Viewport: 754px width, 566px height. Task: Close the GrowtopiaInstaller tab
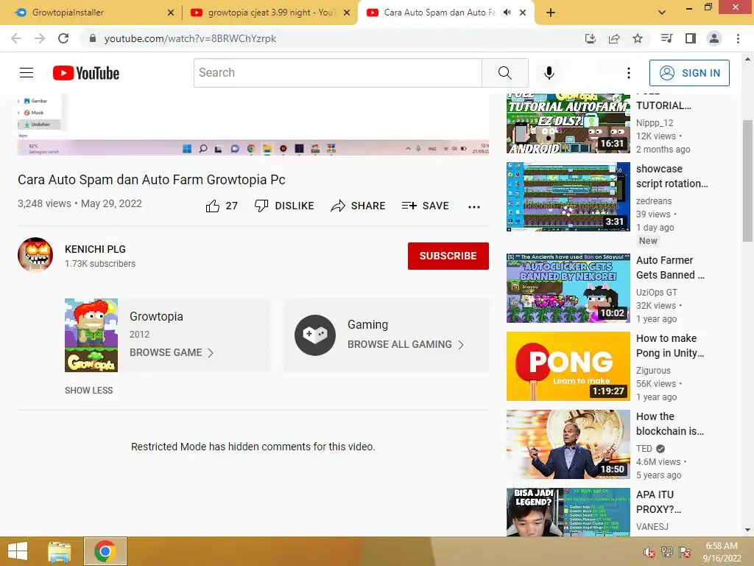tap(171, 13)
